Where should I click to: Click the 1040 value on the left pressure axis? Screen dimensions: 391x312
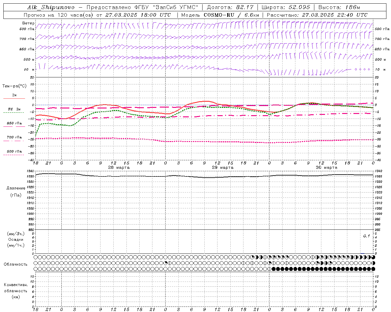click(31, 171)
